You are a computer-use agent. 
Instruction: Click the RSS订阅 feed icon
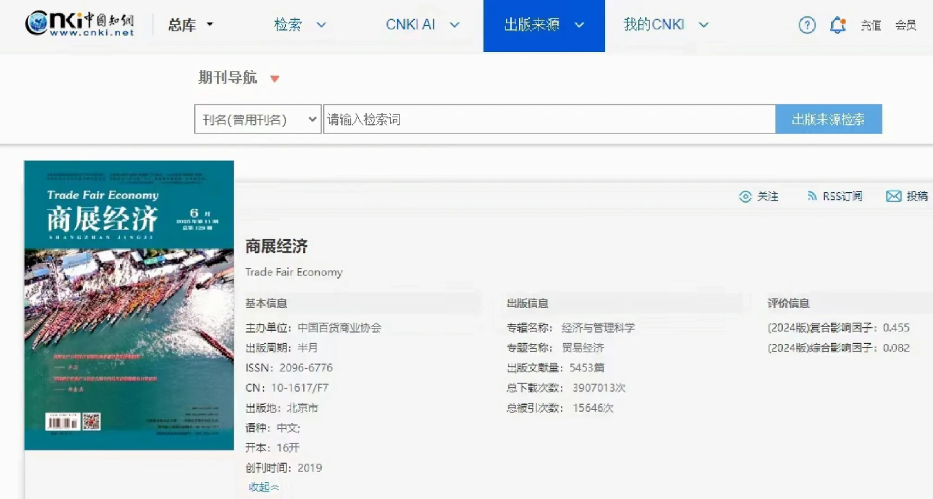[x=813, y=196]
